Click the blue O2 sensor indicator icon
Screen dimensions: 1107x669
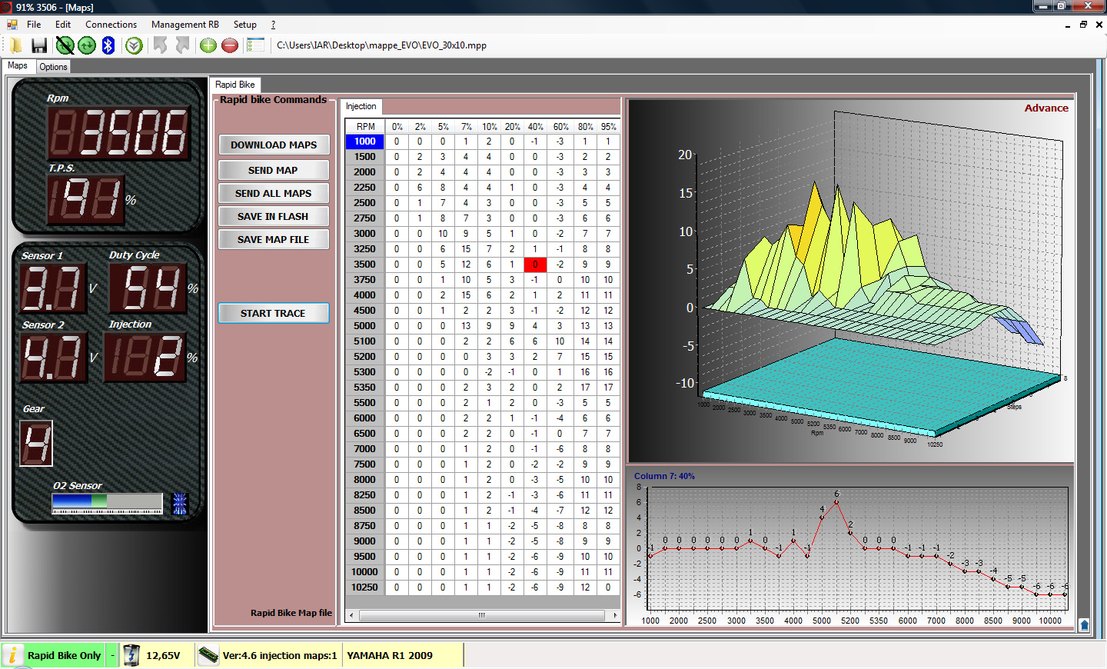tap(180, 504)
